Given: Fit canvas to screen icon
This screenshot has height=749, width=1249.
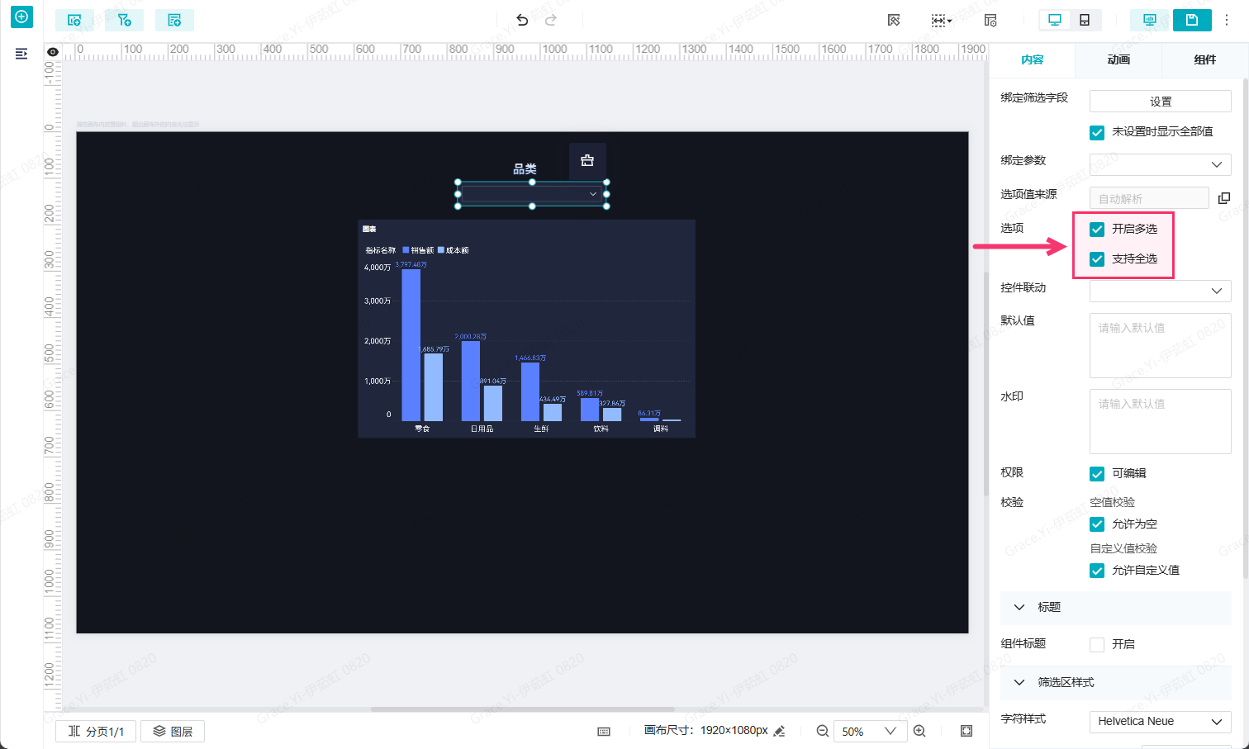Looking at the screenshot, I should [966, 731].
